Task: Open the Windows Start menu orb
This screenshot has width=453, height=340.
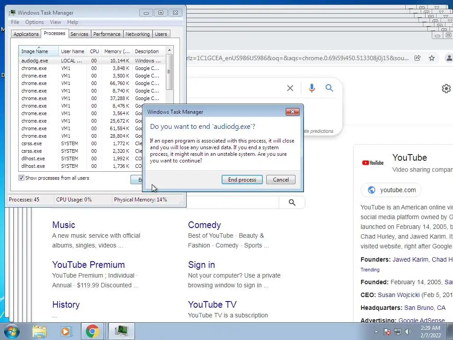Action: point(11,331)
